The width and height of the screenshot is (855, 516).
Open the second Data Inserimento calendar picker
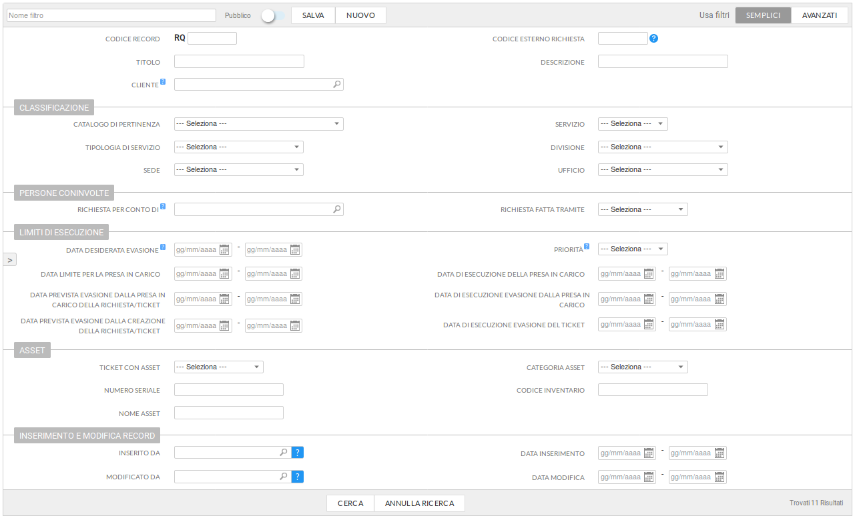720,453
